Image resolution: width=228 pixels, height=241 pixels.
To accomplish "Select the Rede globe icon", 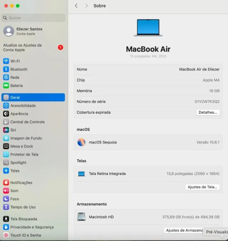I will coord(6,77).
